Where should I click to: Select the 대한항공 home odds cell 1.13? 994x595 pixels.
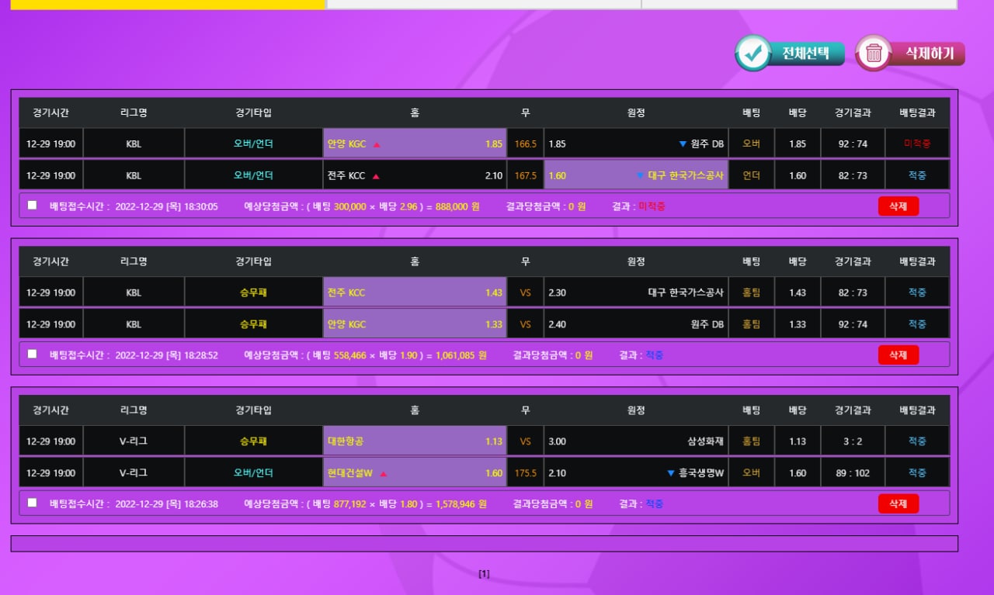coord(415,441)
